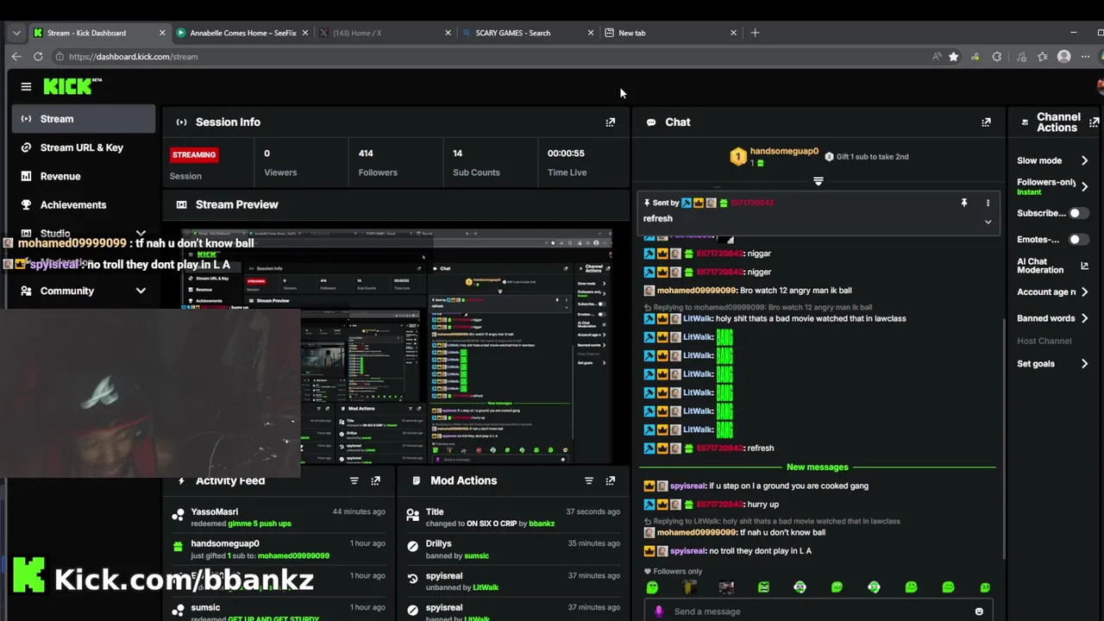Open the pinned message three-dot menu
The width and height of the screenshot is (1104, 621).
click(988, 203)
